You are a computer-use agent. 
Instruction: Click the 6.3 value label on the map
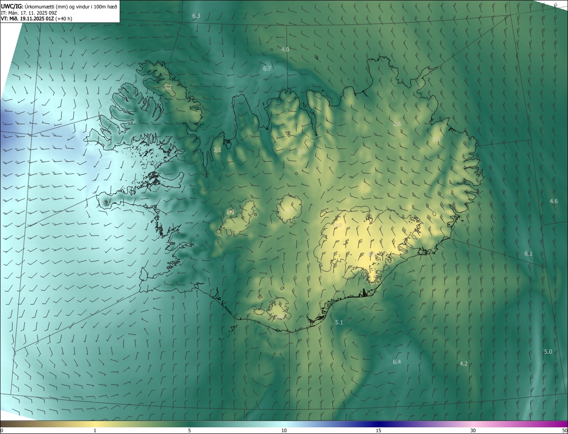pyautogui.click(x=196, y=16)
